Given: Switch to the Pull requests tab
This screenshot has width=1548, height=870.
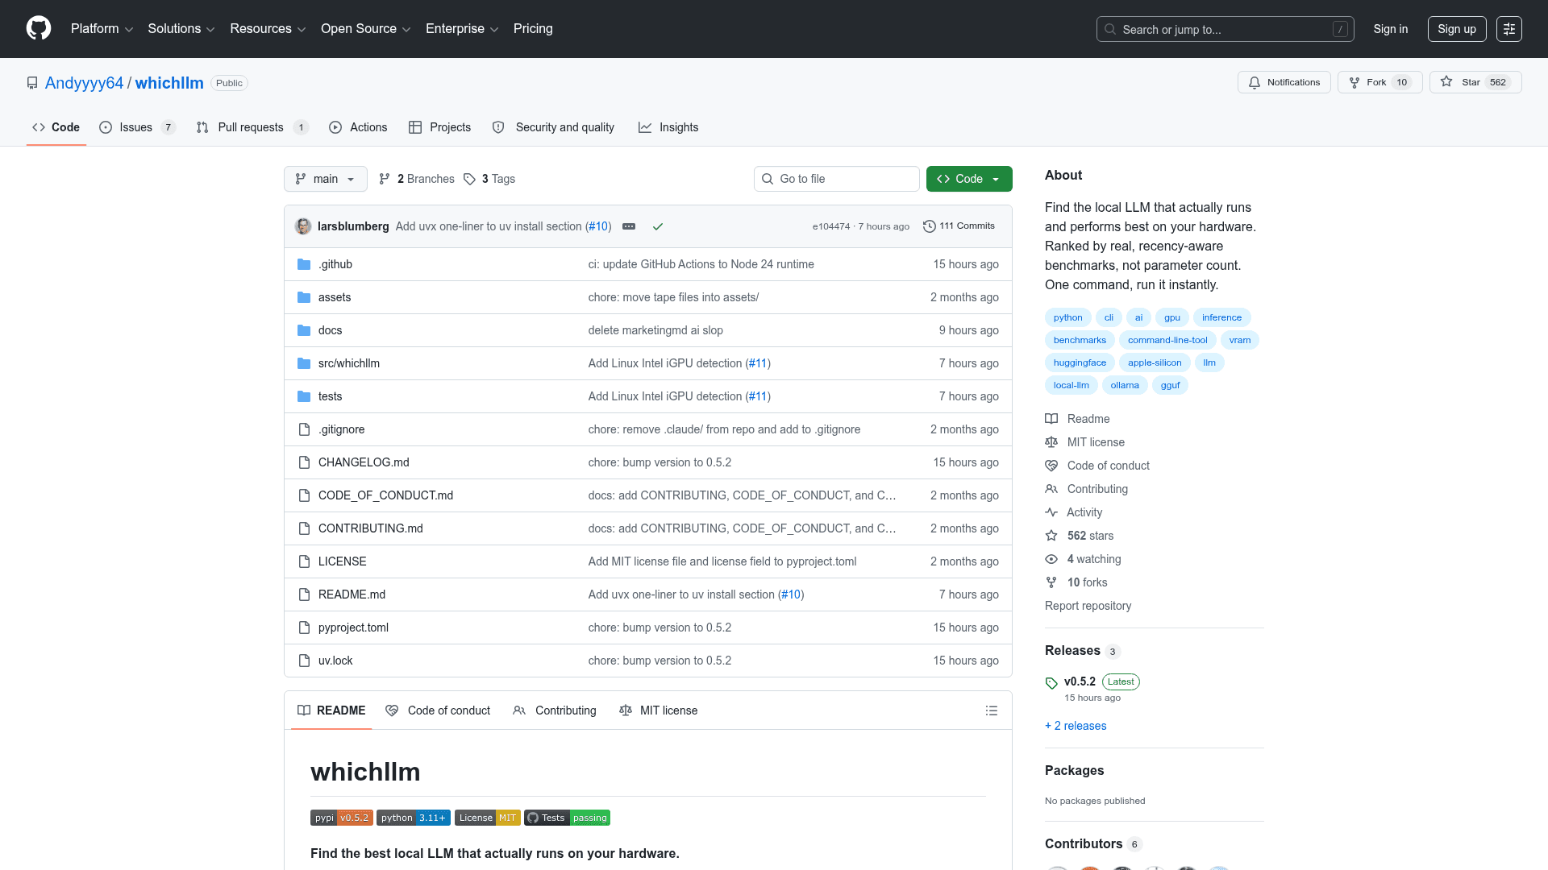Looking at the screenshot, I should (252, 127).
